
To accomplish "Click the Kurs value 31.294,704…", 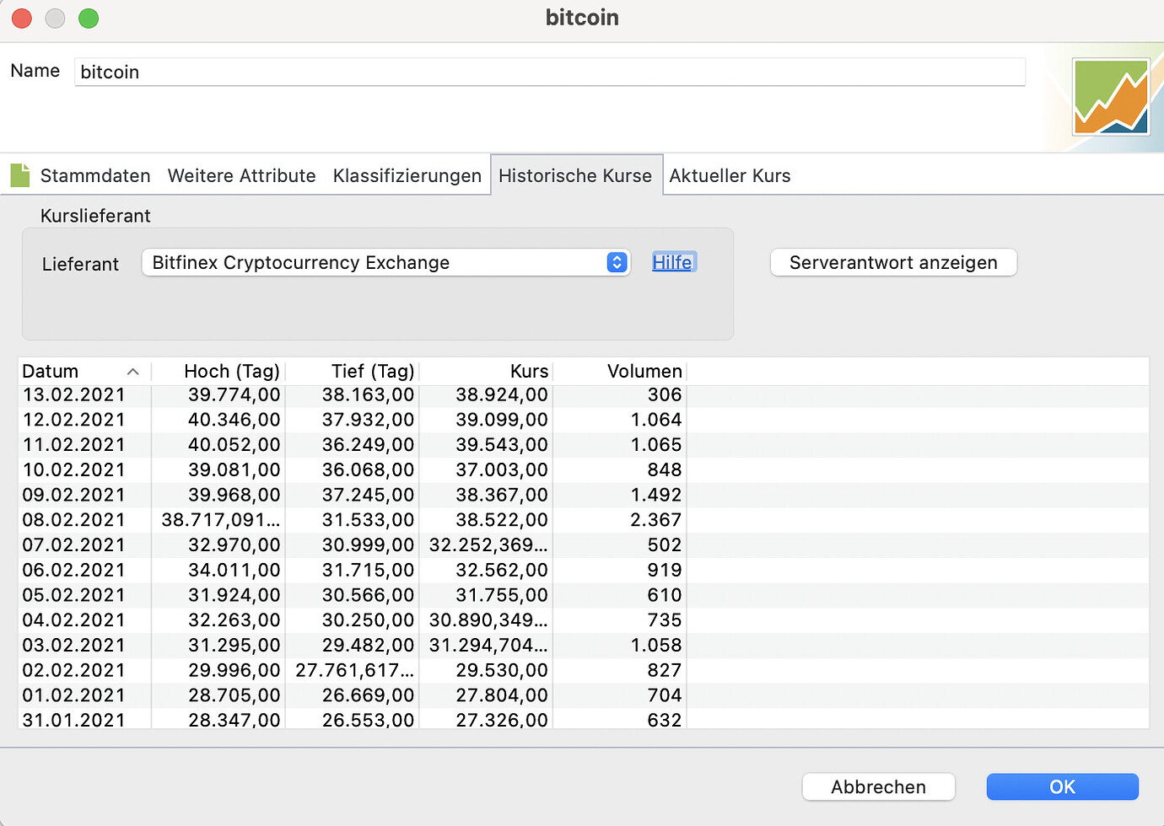I will click(488, 646).
